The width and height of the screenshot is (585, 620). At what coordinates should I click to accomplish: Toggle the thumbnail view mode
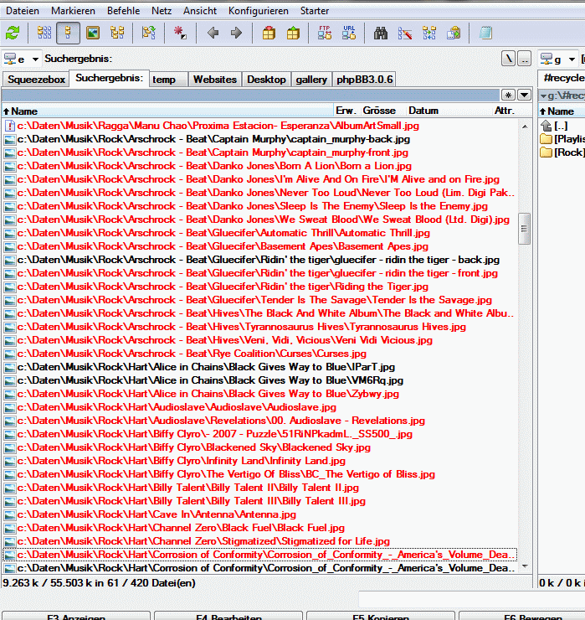pyautogui.click(x=93, y=33)
